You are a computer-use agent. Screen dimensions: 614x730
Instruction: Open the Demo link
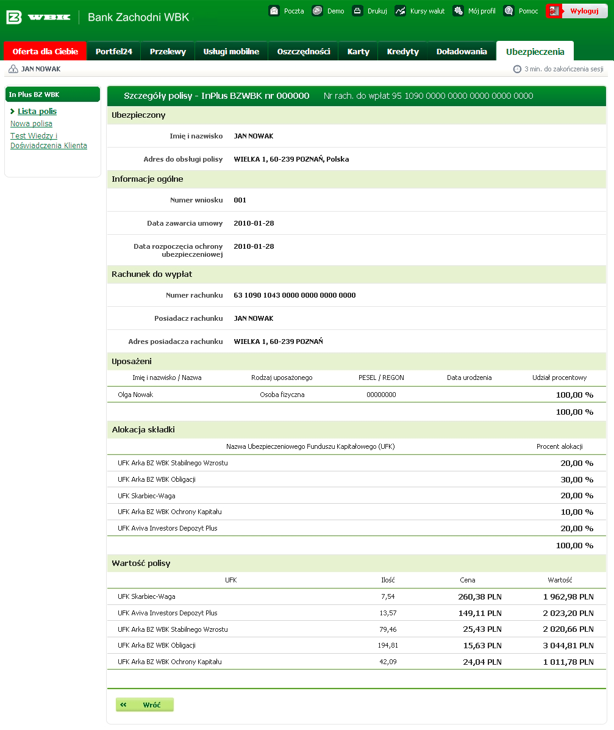point(335,11)
